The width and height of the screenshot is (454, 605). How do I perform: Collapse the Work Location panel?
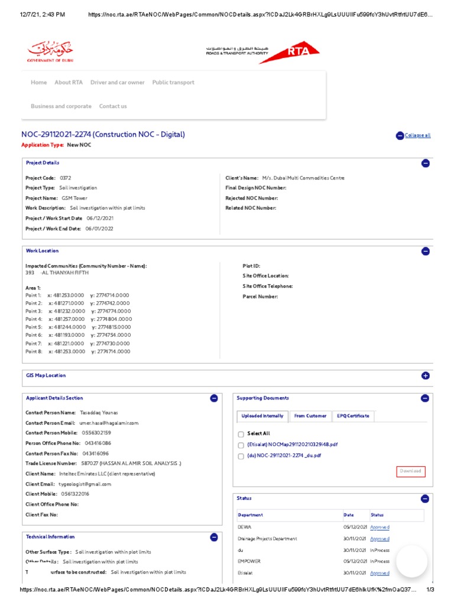425,252
